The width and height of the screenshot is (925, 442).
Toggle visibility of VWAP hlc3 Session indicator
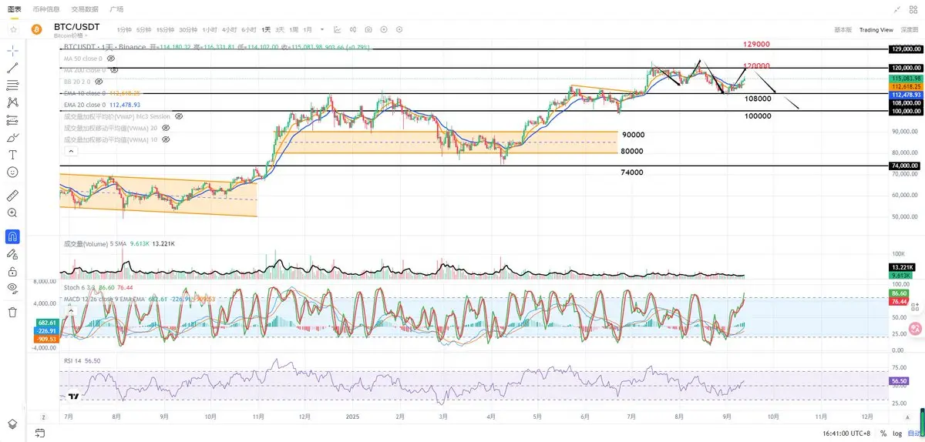point(179,116)
